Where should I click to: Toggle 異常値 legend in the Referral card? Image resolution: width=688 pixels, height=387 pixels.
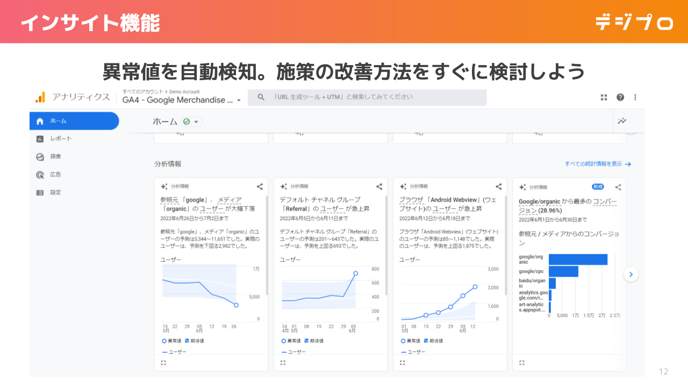291,341
